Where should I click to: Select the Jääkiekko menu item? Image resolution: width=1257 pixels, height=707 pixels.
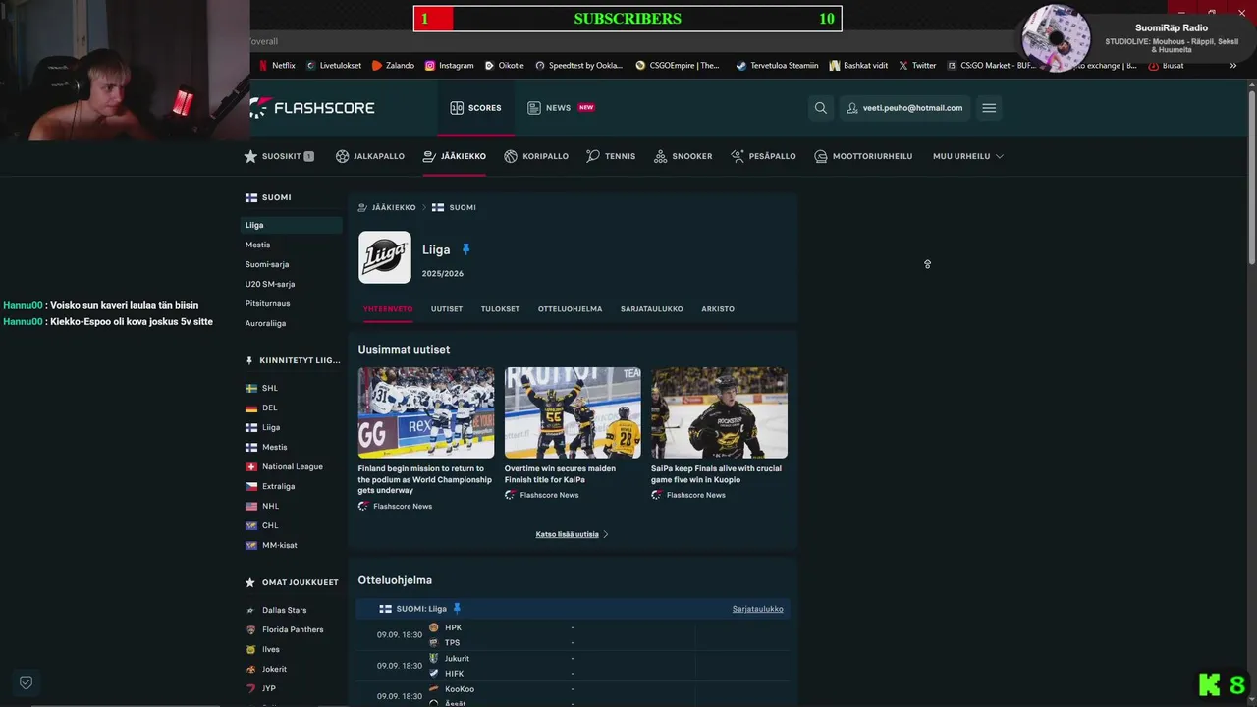point(455,156)
